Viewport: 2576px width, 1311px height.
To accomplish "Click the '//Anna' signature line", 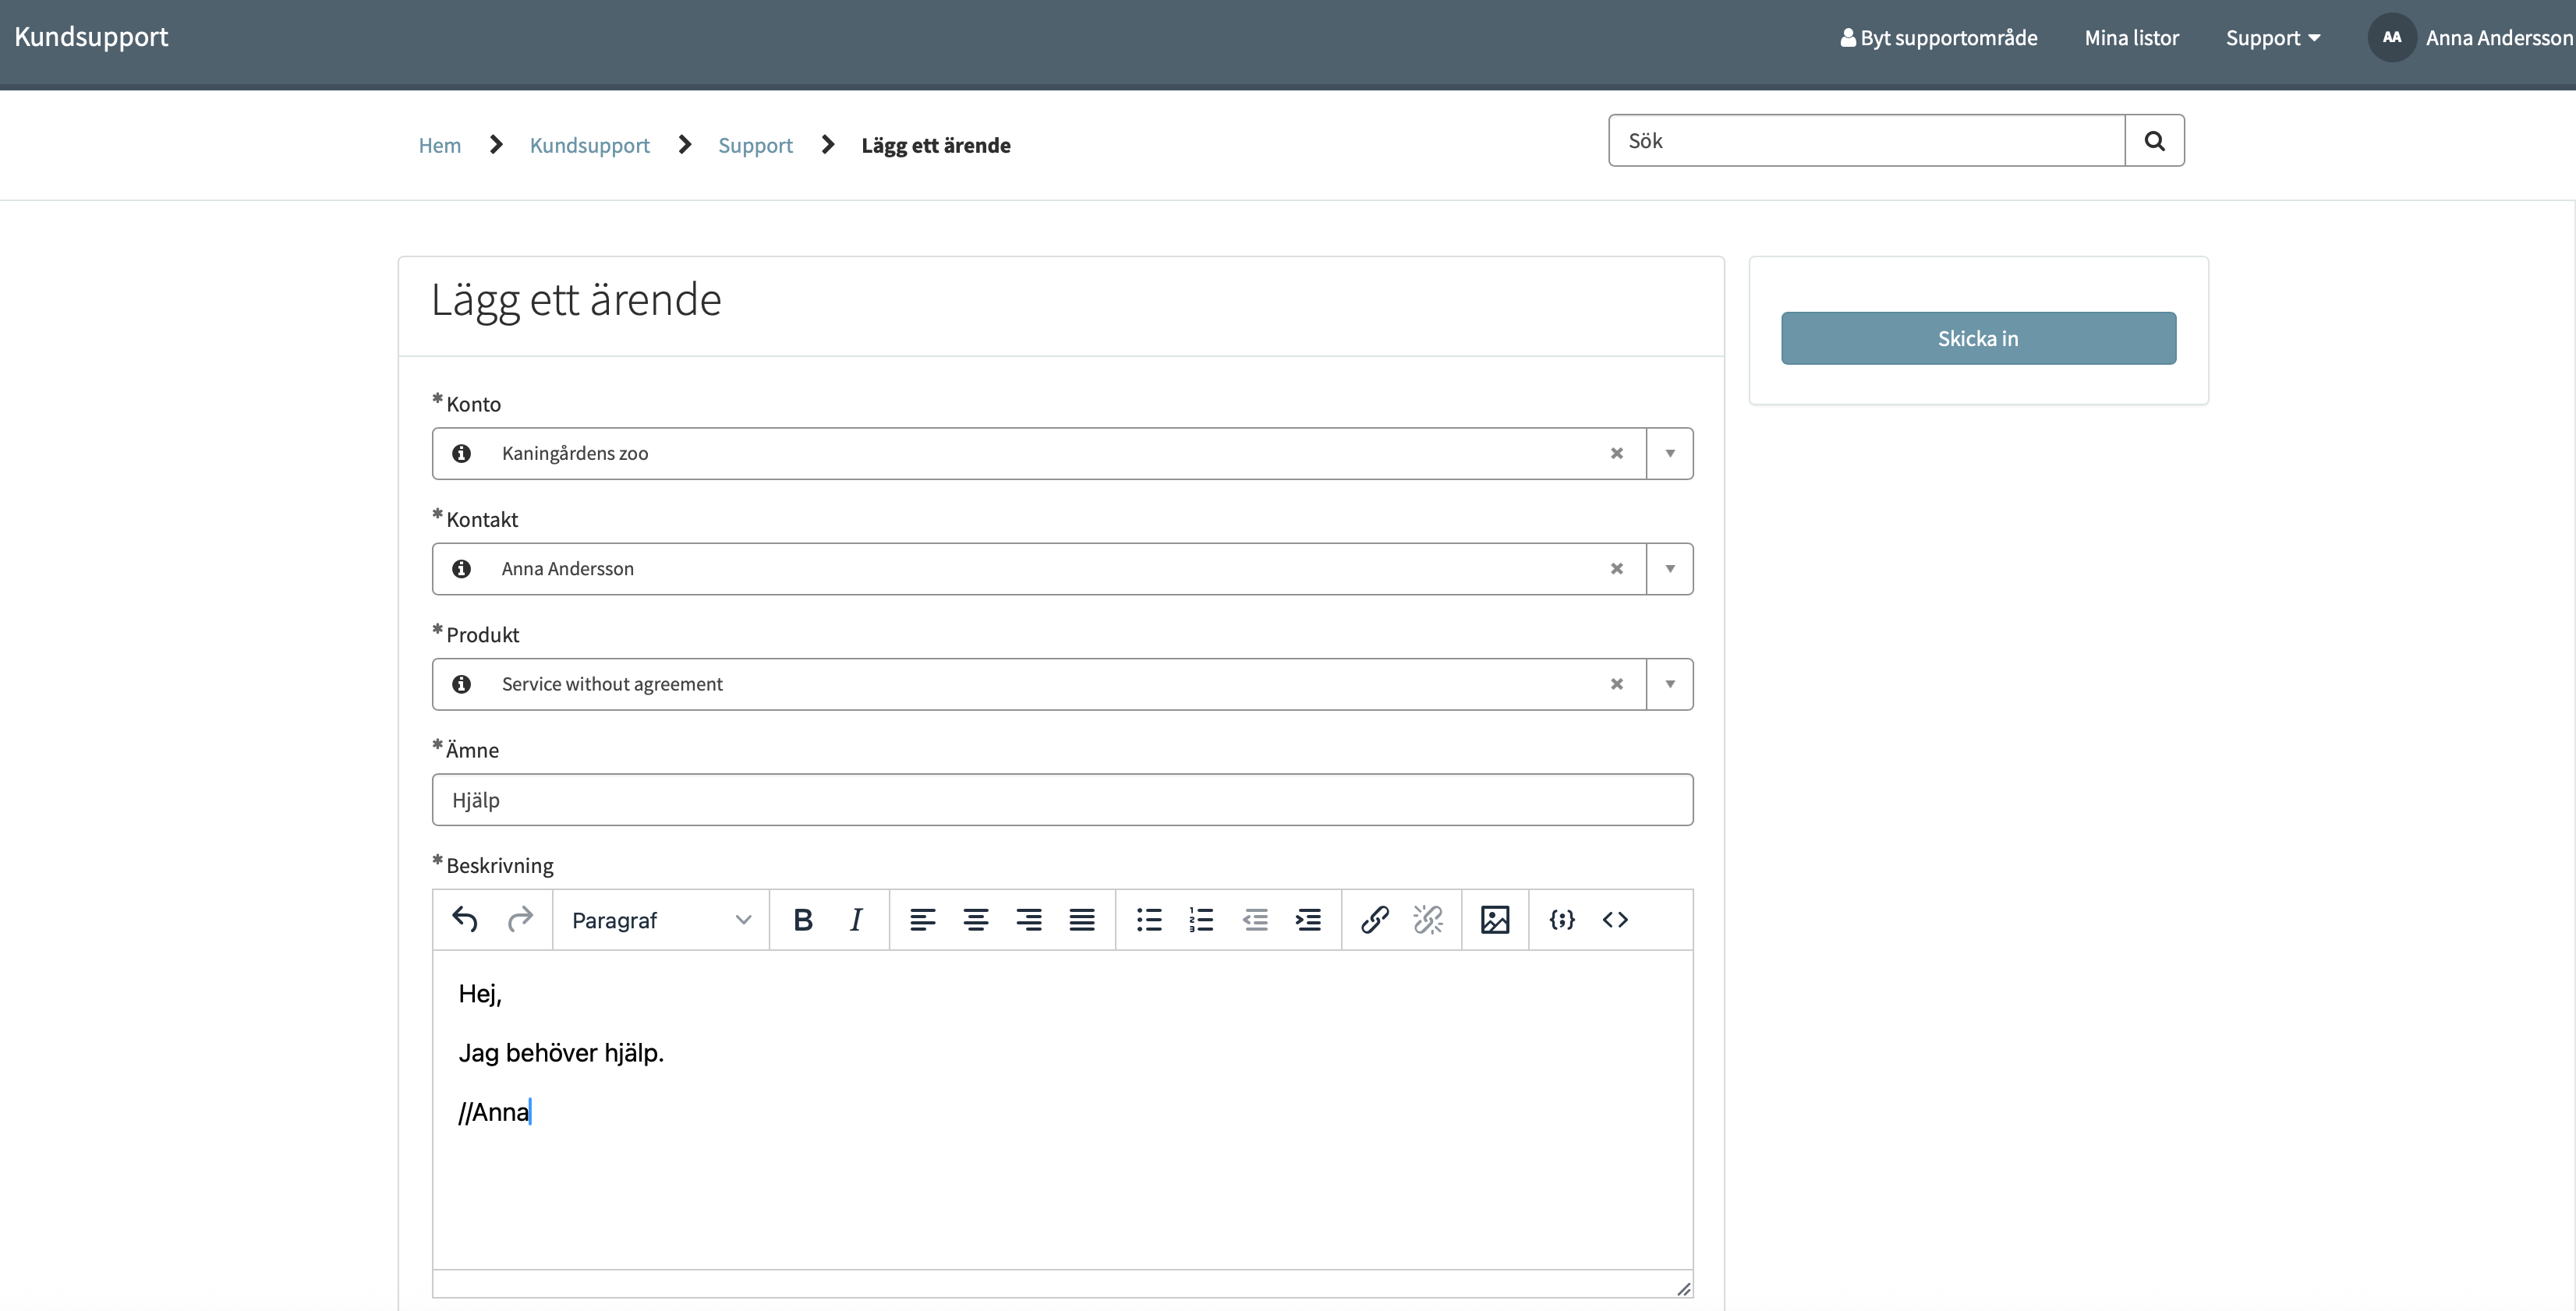I will pos(494,1112).
